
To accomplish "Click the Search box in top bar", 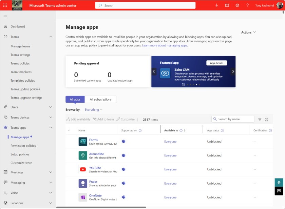I will pos(145,5).
